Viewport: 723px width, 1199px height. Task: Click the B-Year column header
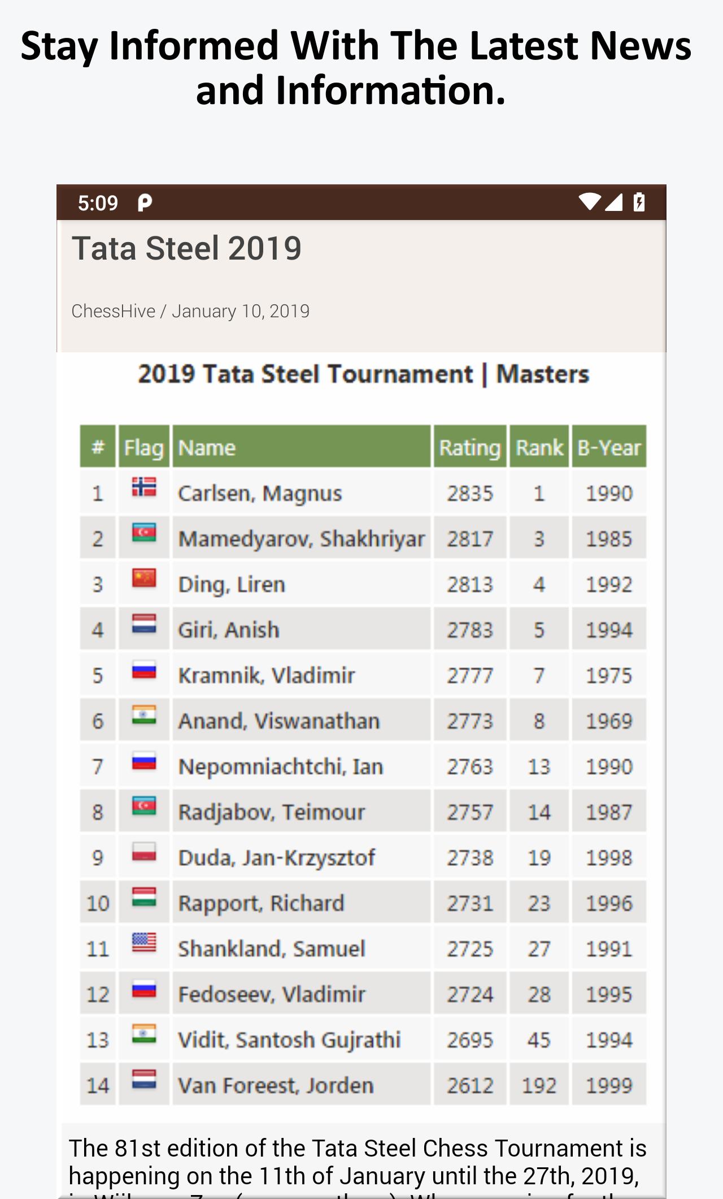(609, 447)
